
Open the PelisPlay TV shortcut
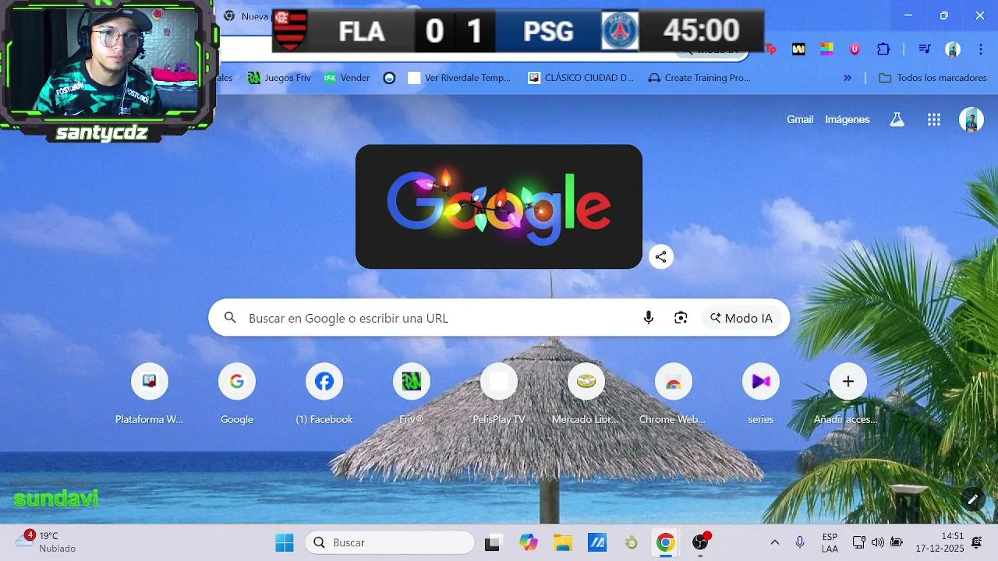[498, 394]
